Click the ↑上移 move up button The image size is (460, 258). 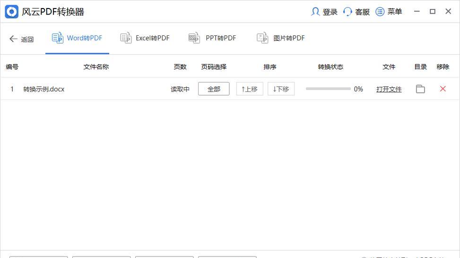250,89
